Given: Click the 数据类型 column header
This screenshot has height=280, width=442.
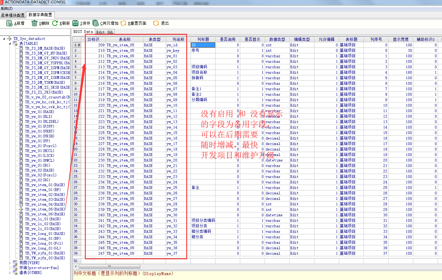Looking at the screenshot, I should (277, 39).
